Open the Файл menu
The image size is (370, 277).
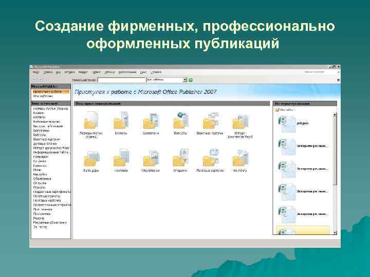pyautogui.click(x=36, y=72)
